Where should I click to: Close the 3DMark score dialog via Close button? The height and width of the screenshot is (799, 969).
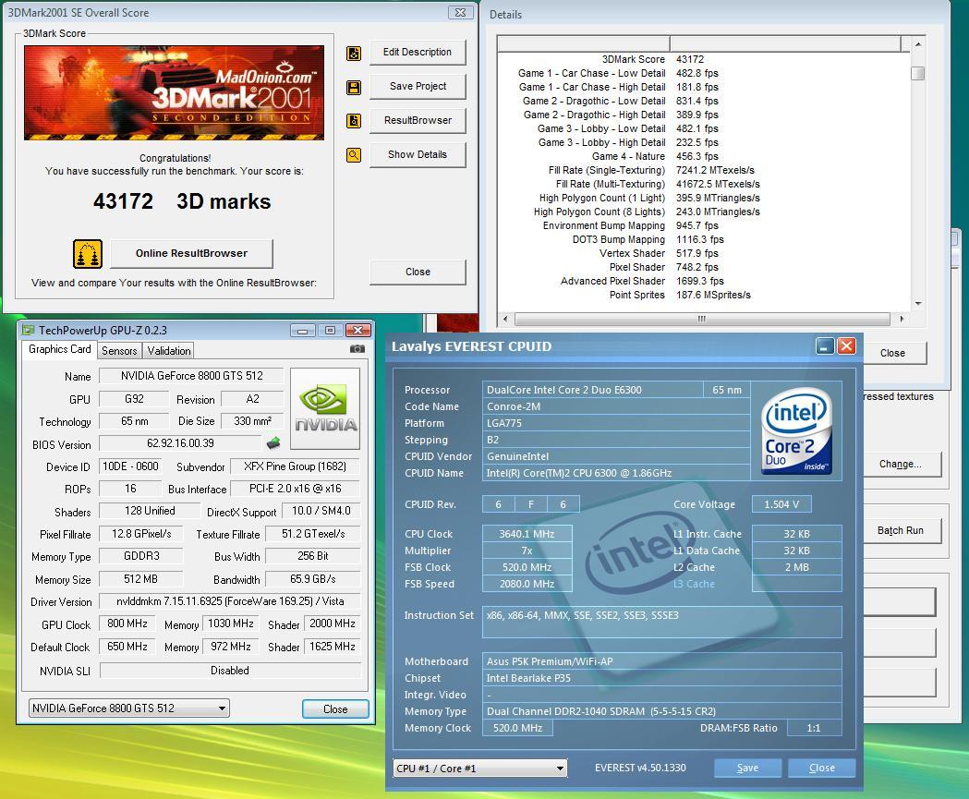[418, 272]
